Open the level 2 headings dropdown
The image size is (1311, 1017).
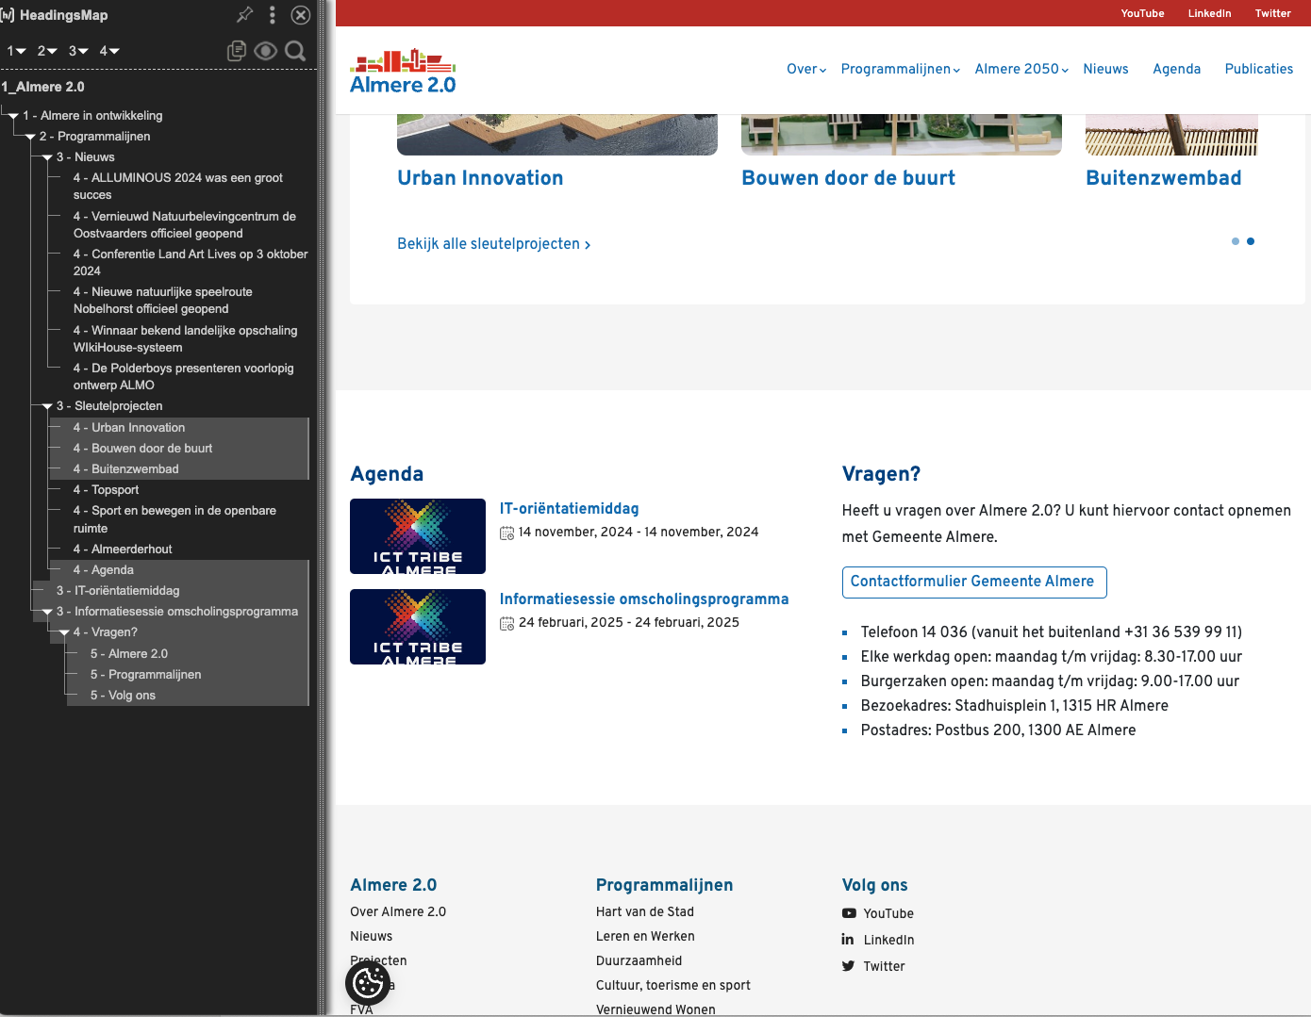47,51
